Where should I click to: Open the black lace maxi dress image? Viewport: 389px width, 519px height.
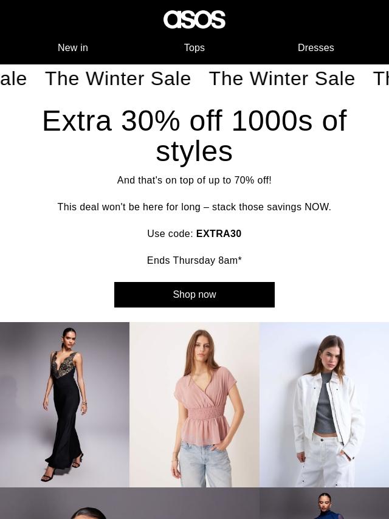[64, 405]
